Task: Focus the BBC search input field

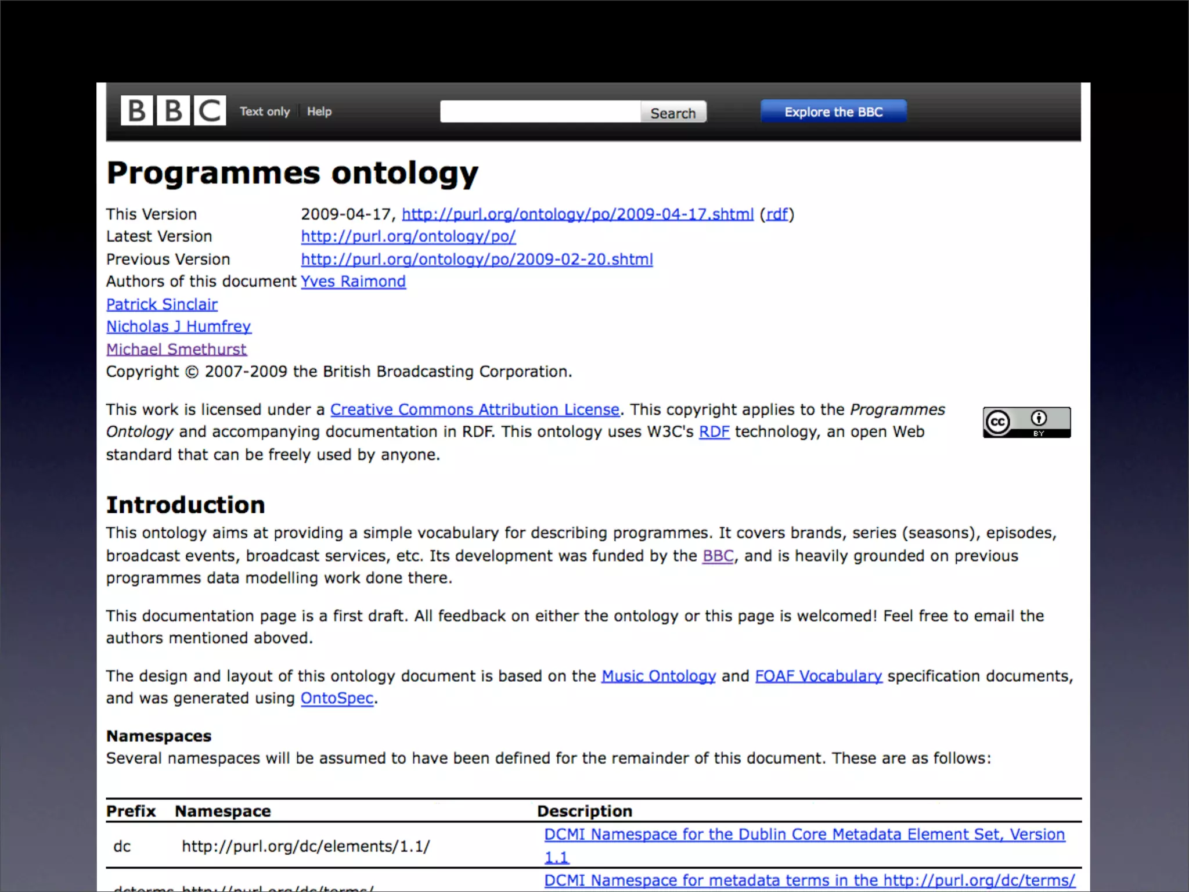Action: click(x=540, y=111)
